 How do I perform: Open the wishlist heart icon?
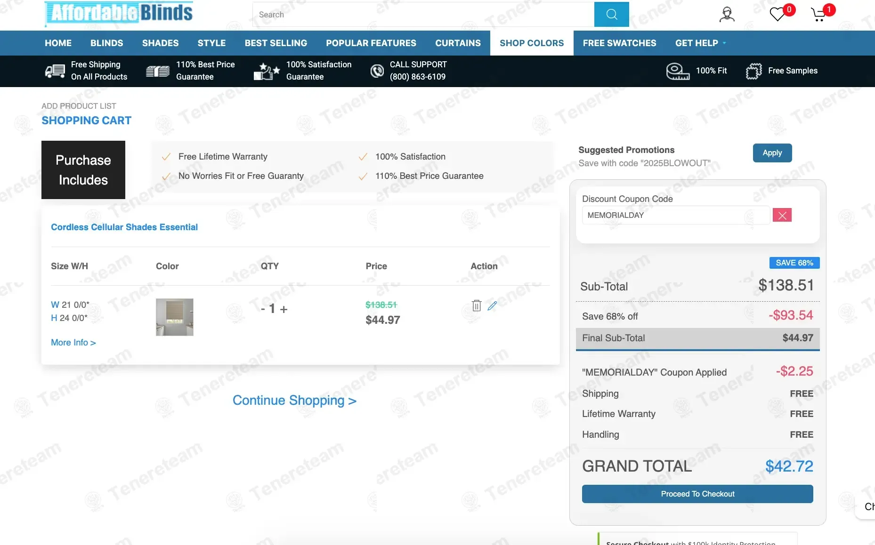pos(778,14)
